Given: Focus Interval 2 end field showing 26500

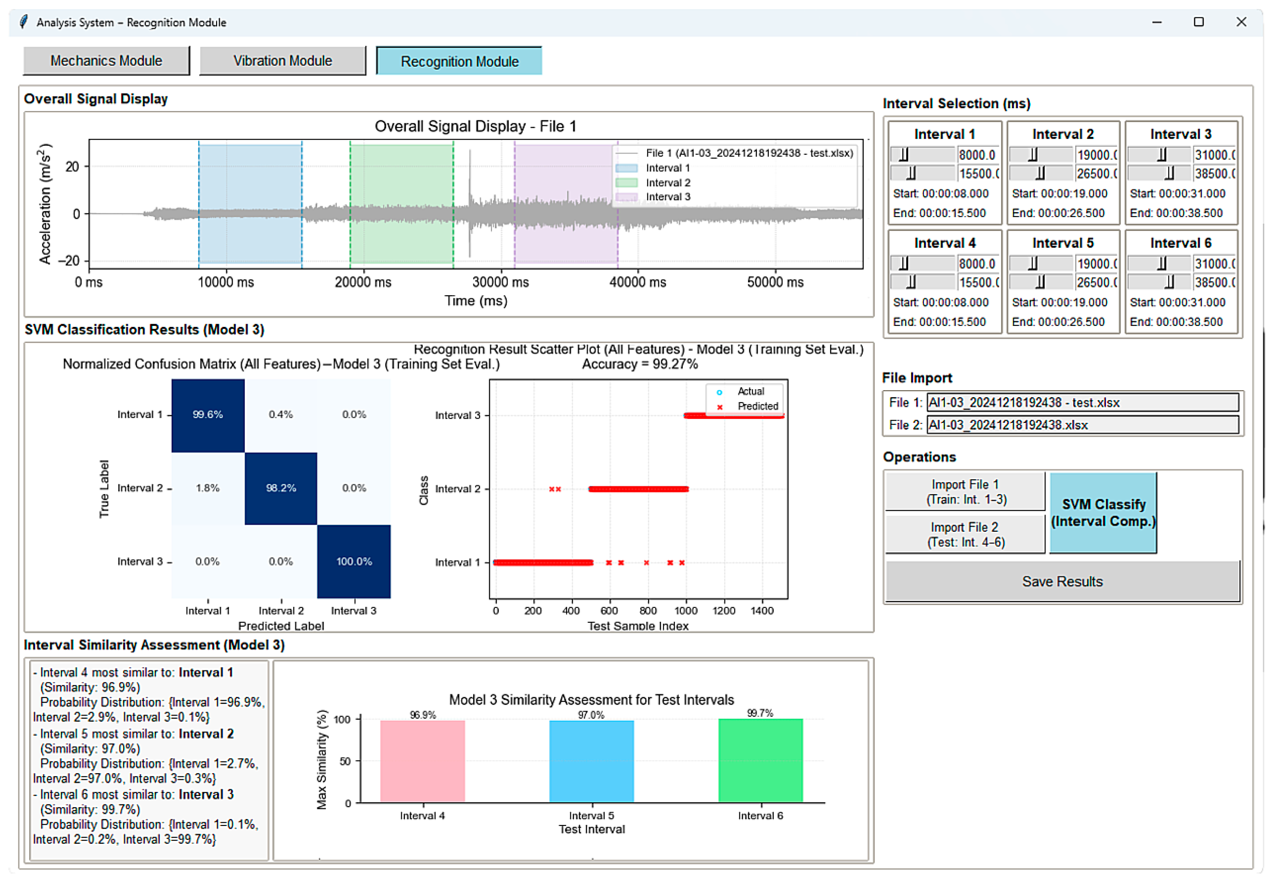Looking at the screenshot, I should click(x=1096, y=174).
